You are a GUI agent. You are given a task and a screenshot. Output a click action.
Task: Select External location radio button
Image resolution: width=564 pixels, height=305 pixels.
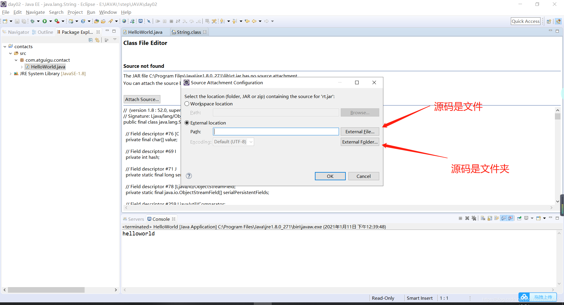click(x=187, y=123)
